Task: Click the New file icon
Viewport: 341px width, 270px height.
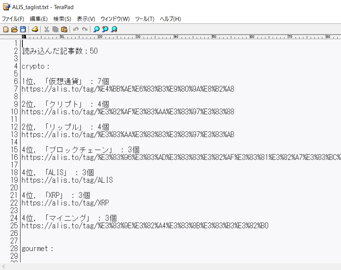Action: point(6,29)
